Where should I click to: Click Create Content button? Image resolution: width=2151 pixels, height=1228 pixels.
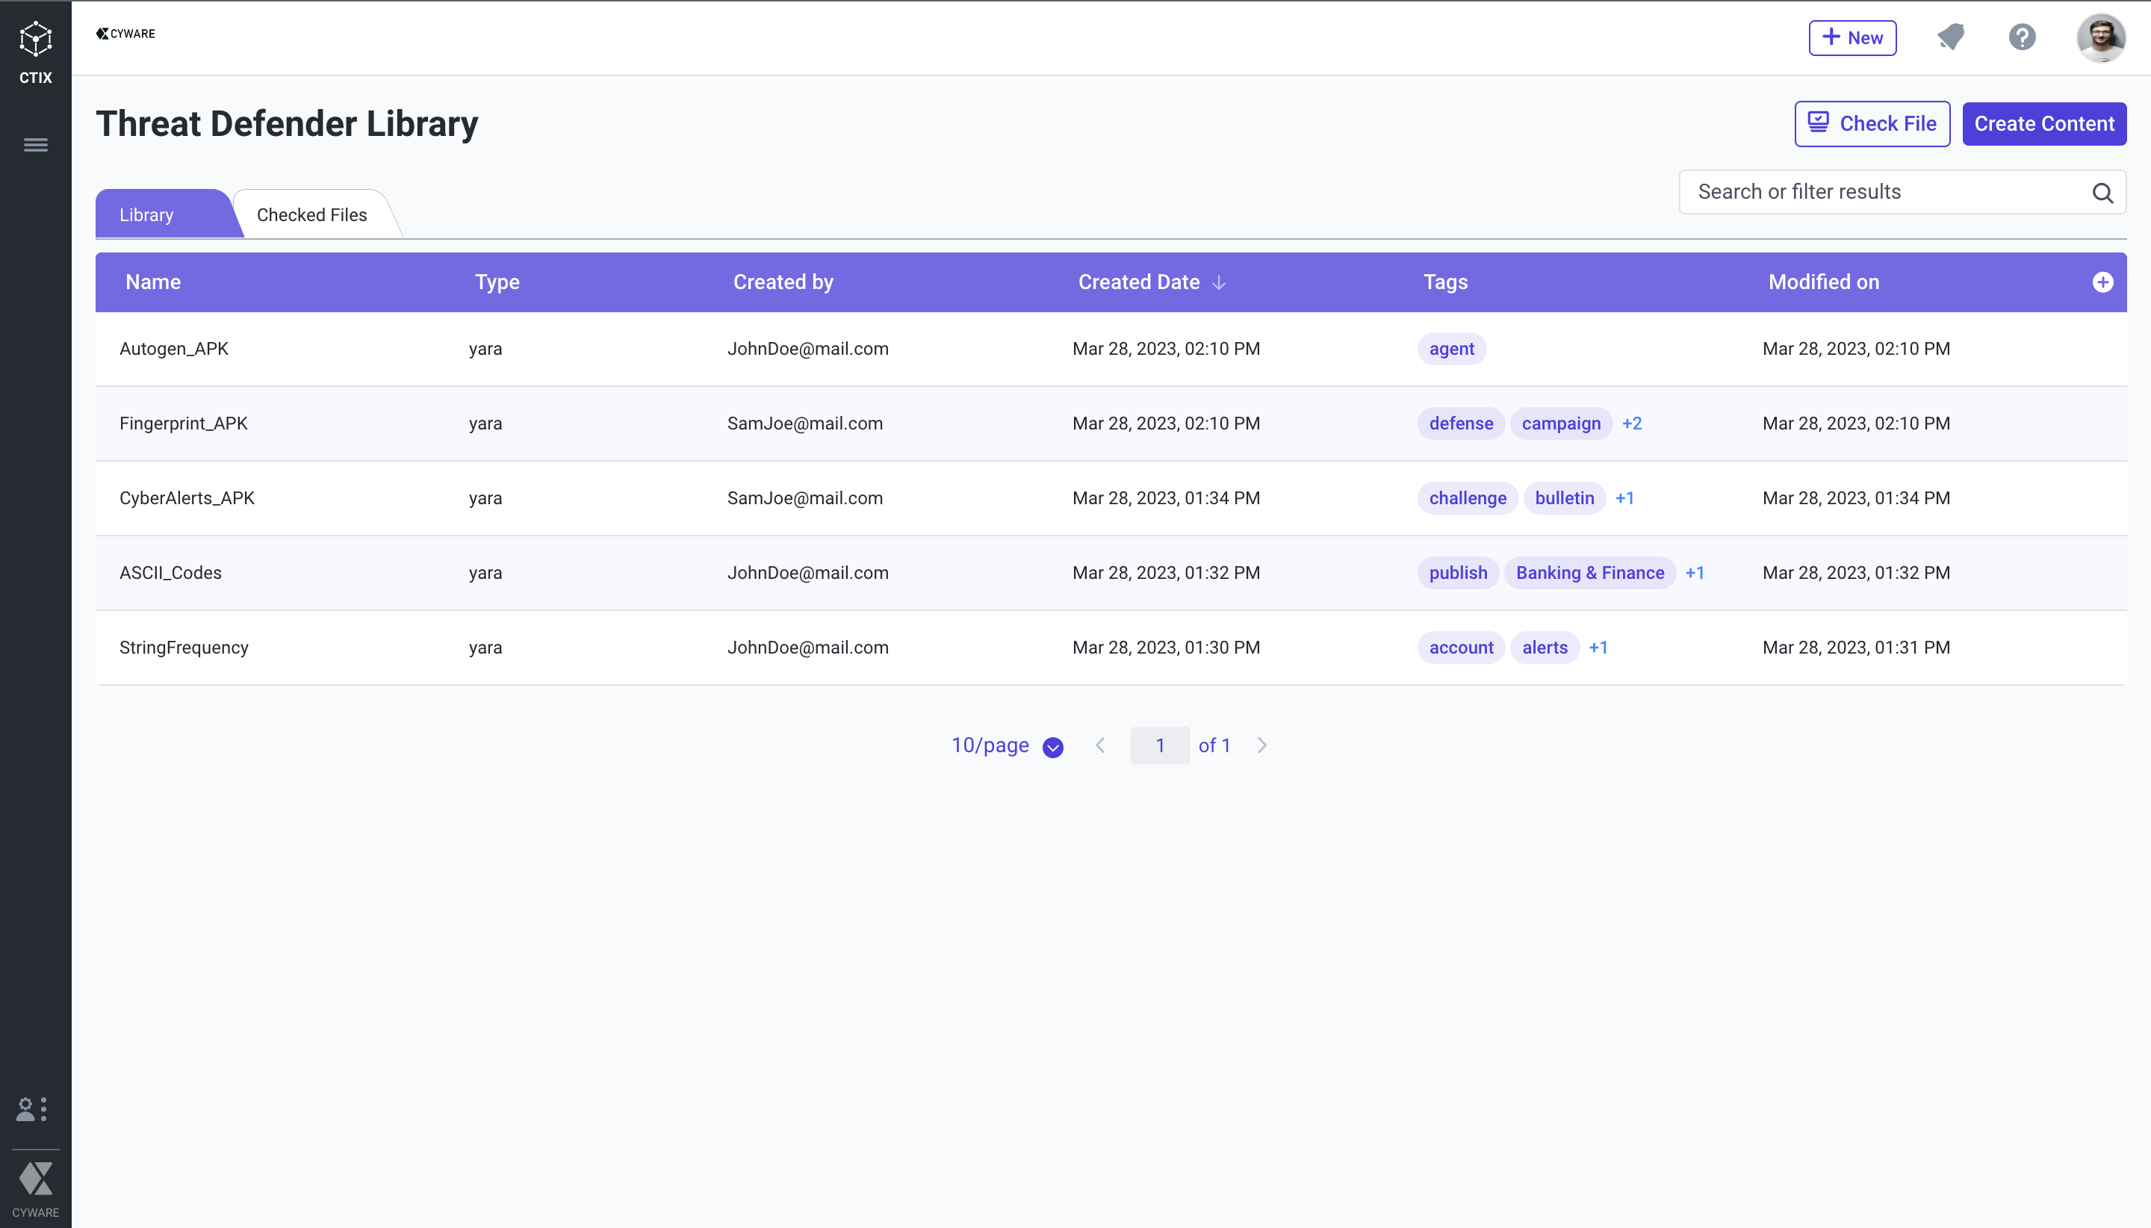coord(2044,124)
